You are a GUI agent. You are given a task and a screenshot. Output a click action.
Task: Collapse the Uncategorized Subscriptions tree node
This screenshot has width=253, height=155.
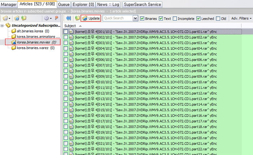(x=3, y=26)
